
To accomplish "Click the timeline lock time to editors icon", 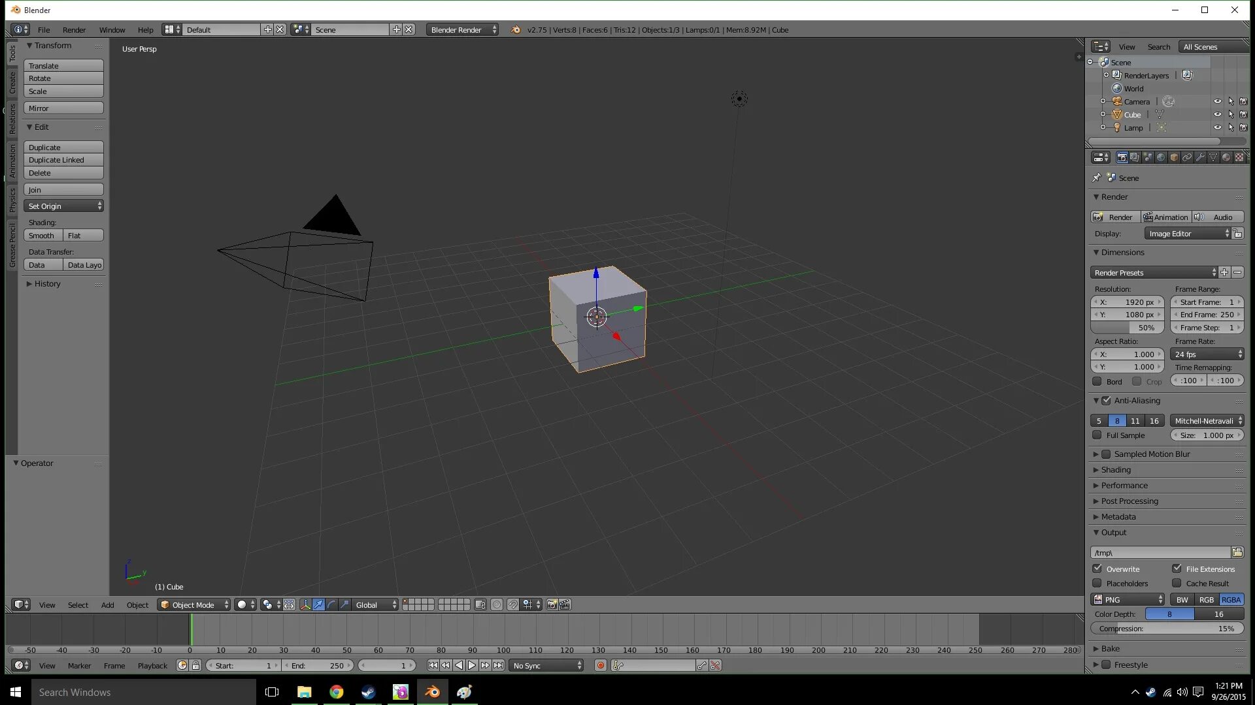I will tap(195, 665).
